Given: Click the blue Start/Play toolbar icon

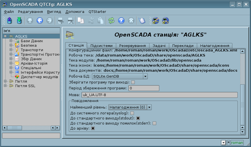Looking at the screenshot, I should tap(121, 21).
